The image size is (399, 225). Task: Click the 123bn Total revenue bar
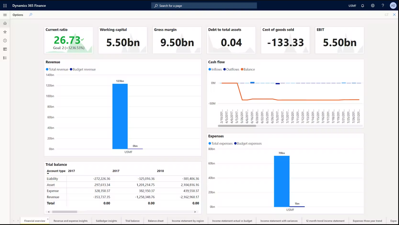(120, 116)
